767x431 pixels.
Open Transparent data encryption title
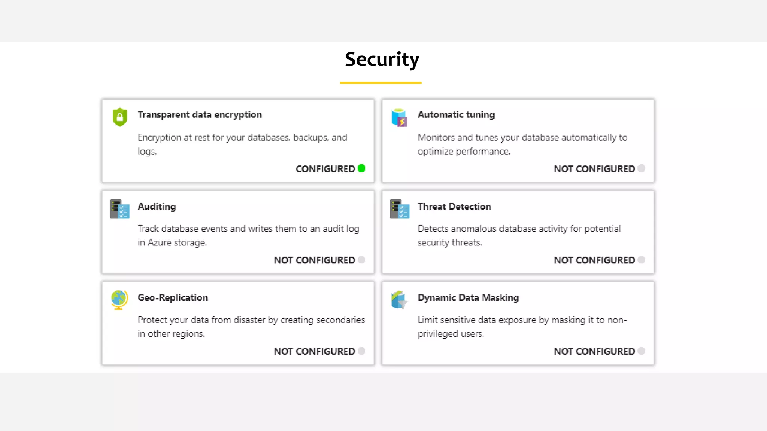click(x=200, y=114)
